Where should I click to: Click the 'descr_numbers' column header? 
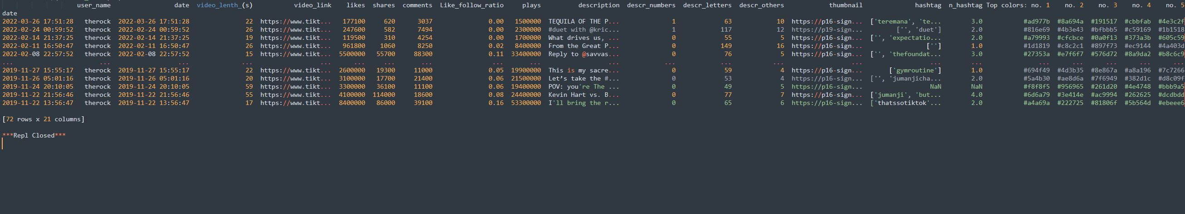pyautogui.click(x=651, y=5)
